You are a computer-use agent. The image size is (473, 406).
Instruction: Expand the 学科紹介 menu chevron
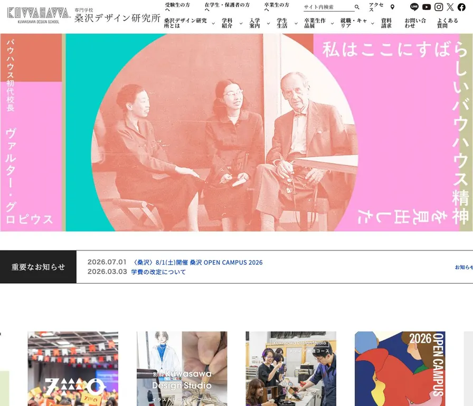241,24
